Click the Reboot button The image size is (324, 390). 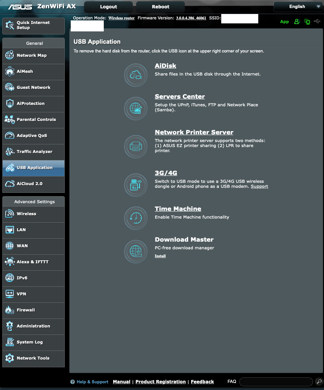tap(160, 7)
